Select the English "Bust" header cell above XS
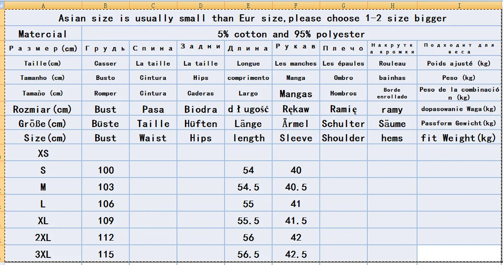This screenshot has height=265, width=503. coord(105,138)
